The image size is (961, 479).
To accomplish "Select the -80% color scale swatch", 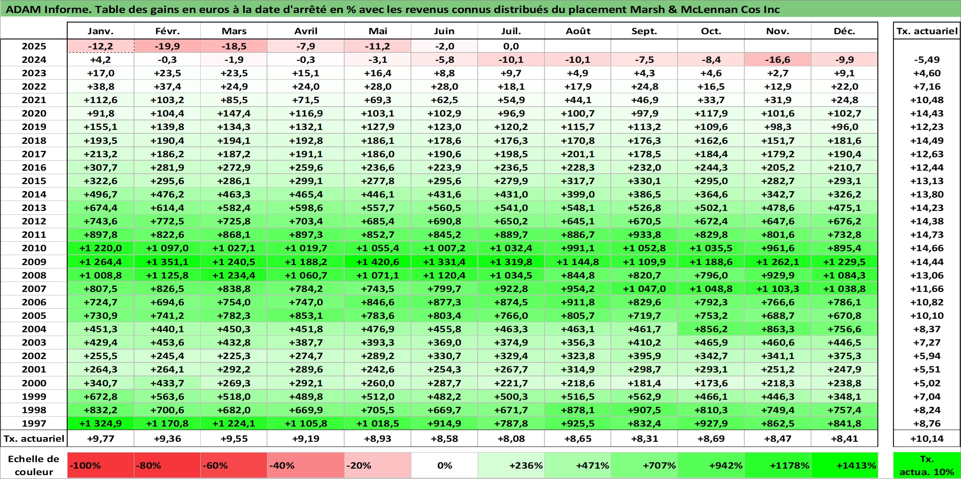I will pyautogui.click(x=167, y=465).
